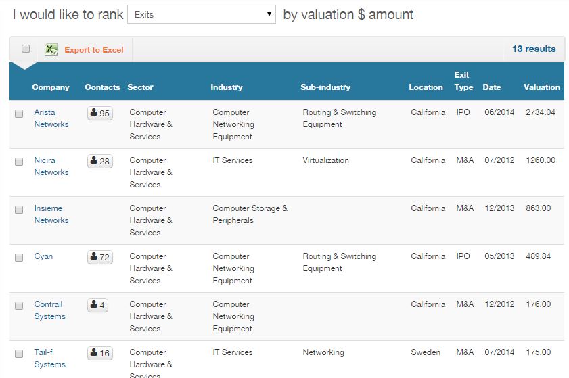The width and height of the screenshot is (569, 378).
Task: Open Contrail Systems' 4 contacts badge
Action: pyautogui.click(x=97, y=305)
